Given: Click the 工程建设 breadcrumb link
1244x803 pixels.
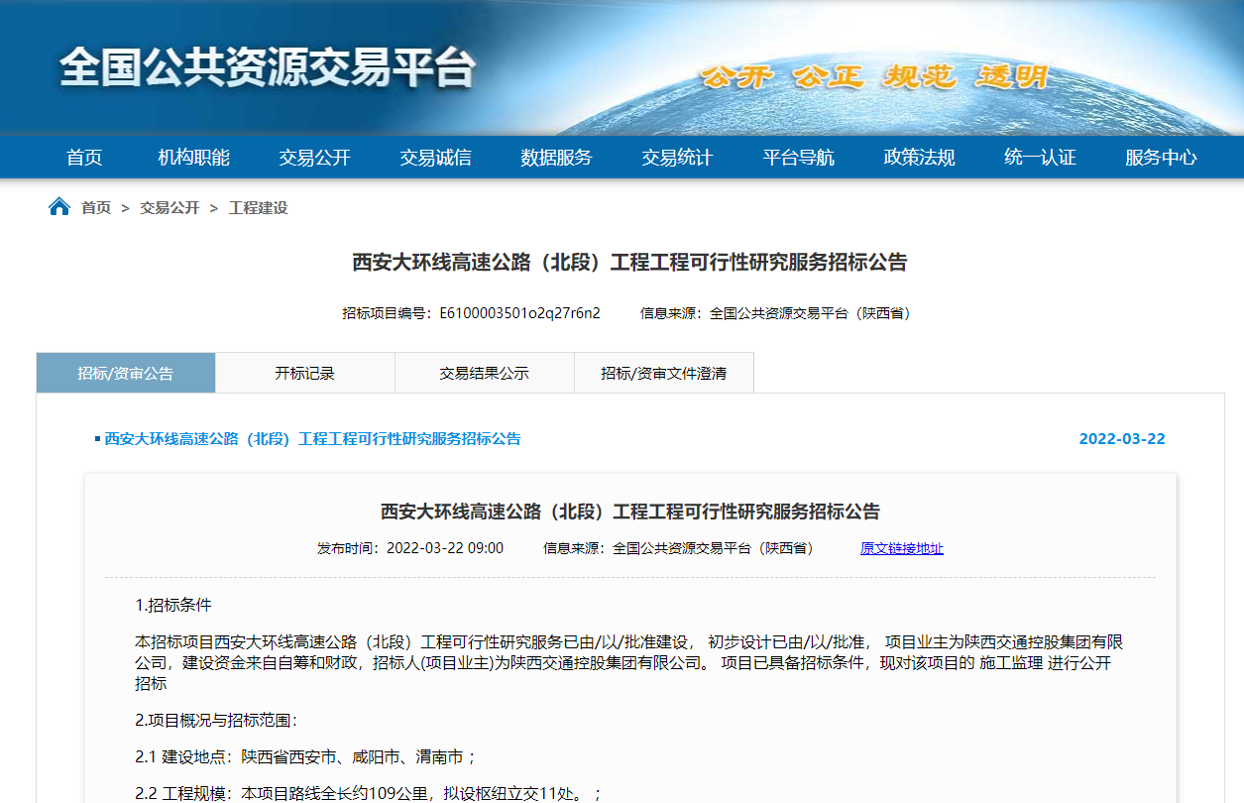Looking at the screenshot, I should (x=258, y=207).
